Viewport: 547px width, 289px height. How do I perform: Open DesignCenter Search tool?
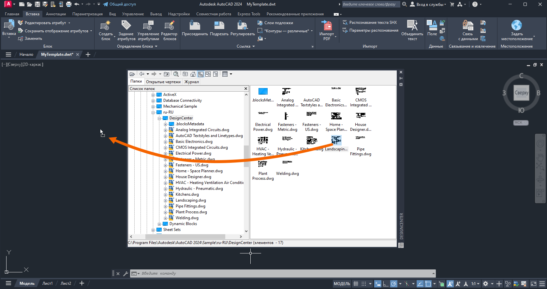(176, 74)
